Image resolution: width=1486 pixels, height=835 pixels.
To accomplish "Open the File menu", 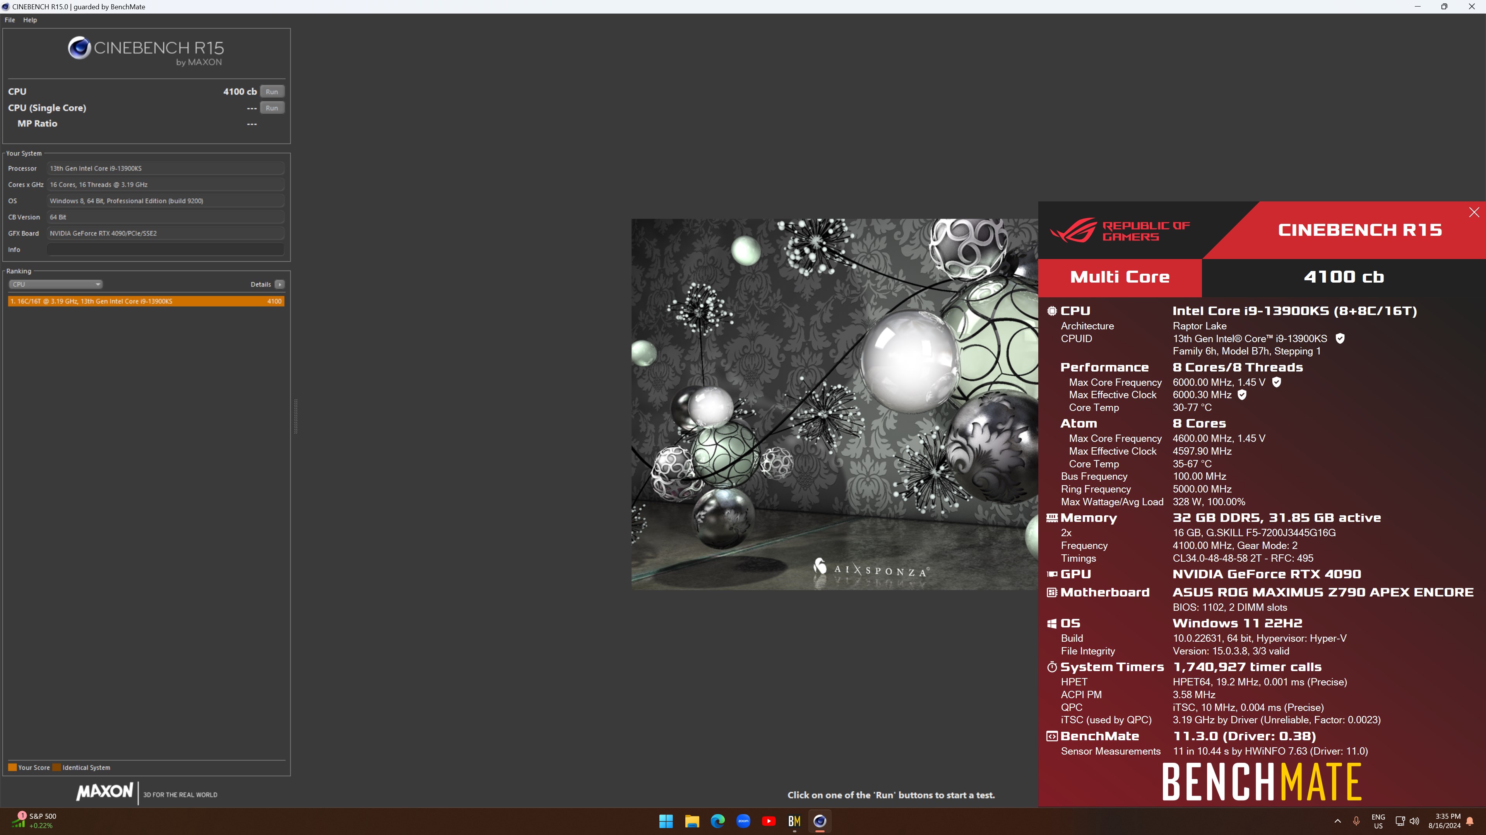I will click(x=10, y=20).
